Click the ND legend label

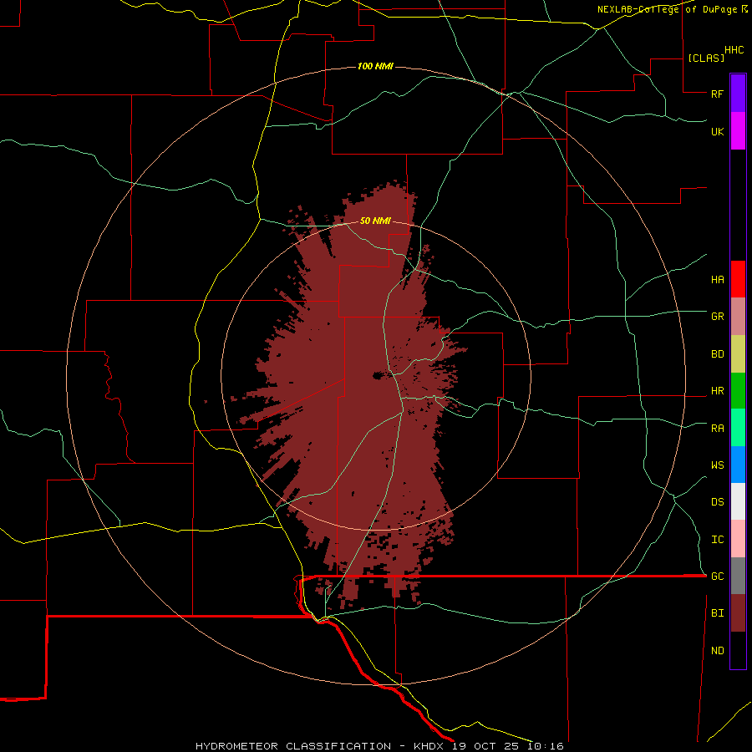tap(717, 651)
